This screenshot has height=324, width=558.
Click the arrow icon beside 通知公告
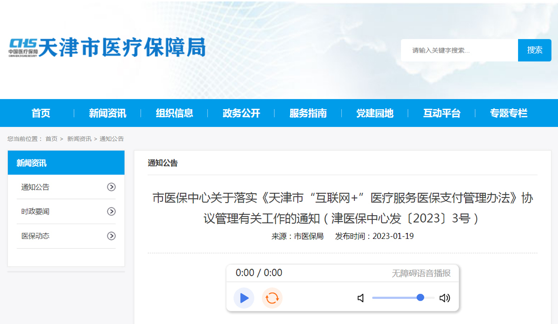coord(111,187)
